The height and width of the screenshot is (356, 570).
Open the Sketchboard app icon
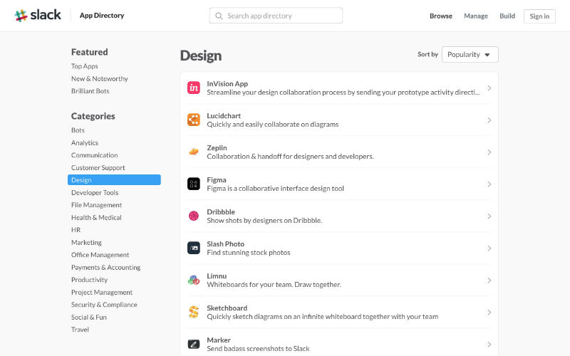click(193, 312)
